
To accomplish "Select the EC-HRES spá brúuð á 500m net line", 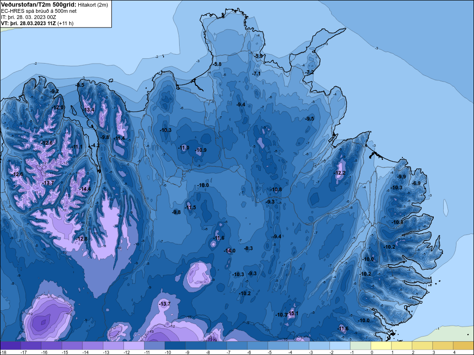I will 39,11.
